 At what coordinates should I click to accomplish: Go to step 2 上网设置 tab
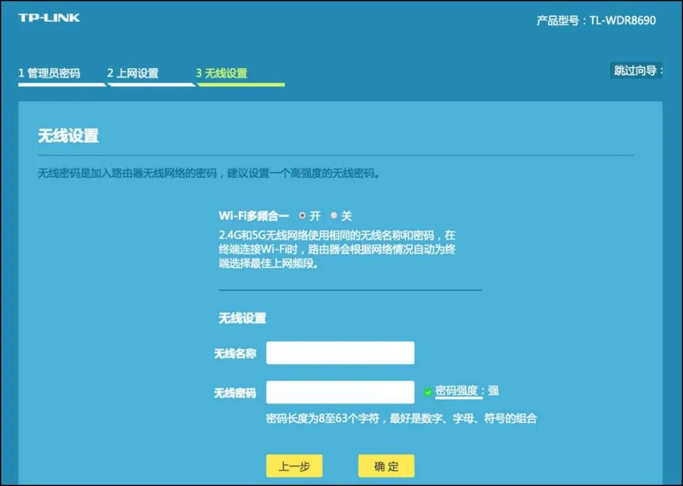tap(133, 73)
